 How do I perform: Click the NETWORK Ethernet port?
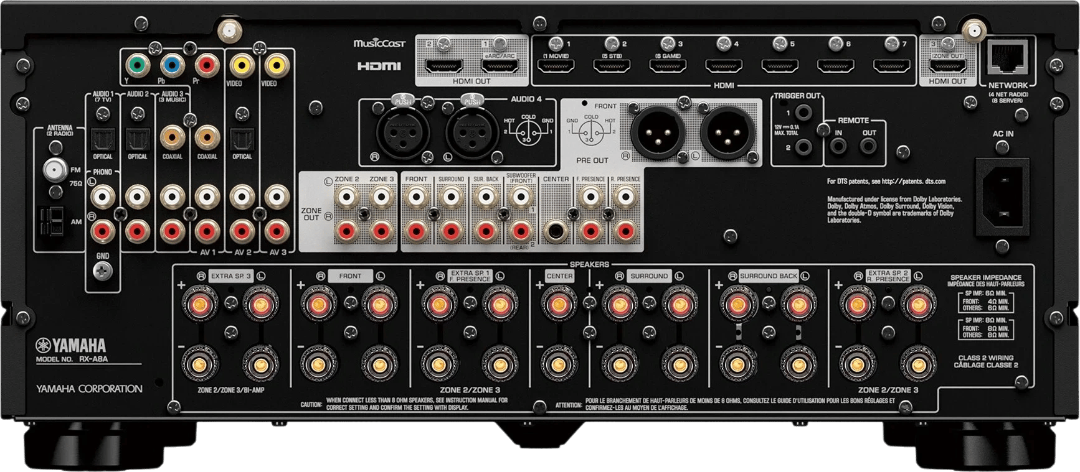(1008, 58)
